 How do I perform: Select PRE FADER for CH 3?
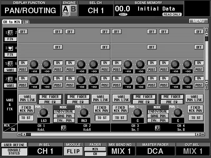pos(144,97)
